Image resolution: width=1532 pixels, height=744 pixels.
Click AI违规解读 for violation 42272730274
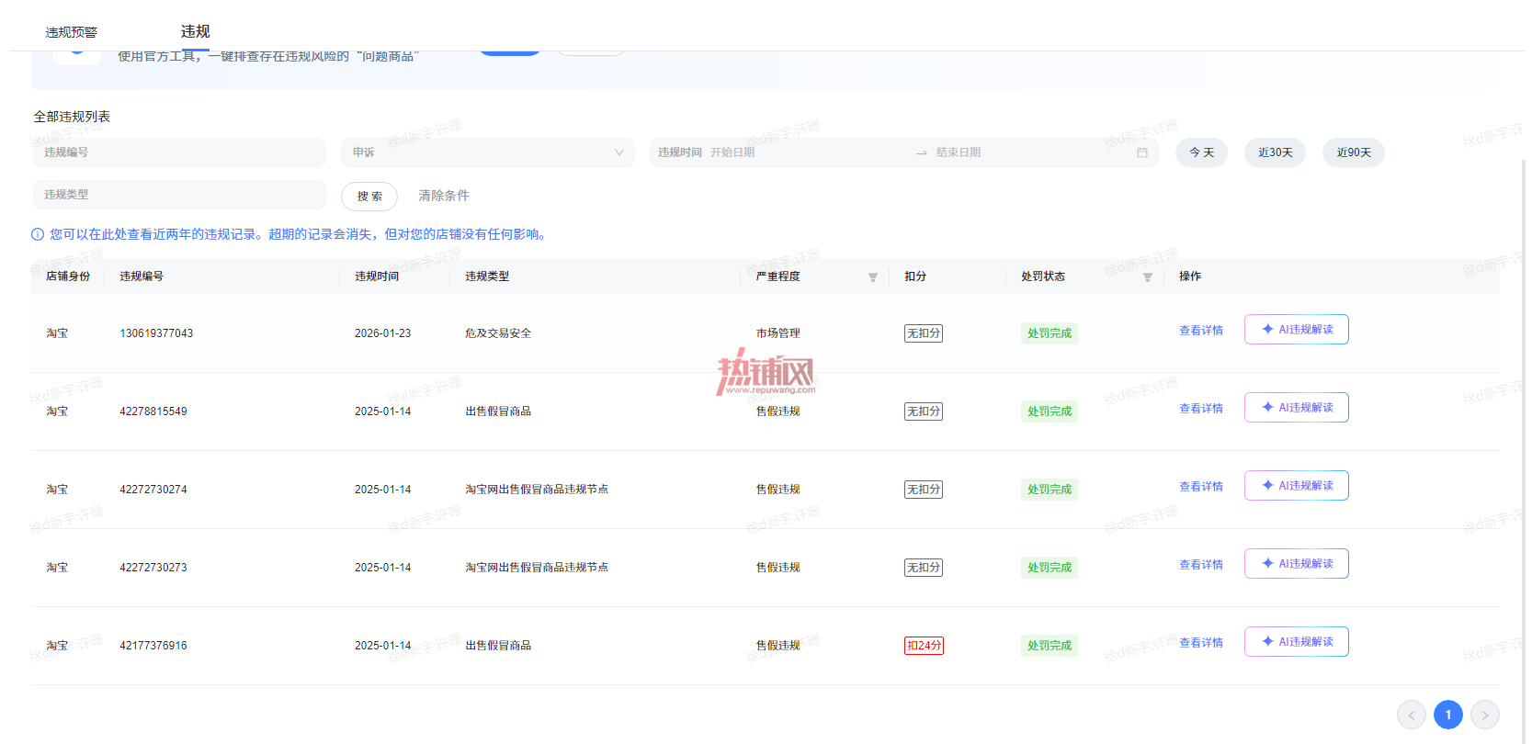pos(1297,486)
